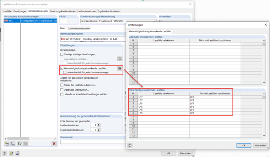The width and height of the screenshot is (270, 157).
Task: Click the folder open icon at bottom left
Action: click(x=11, y=153)
